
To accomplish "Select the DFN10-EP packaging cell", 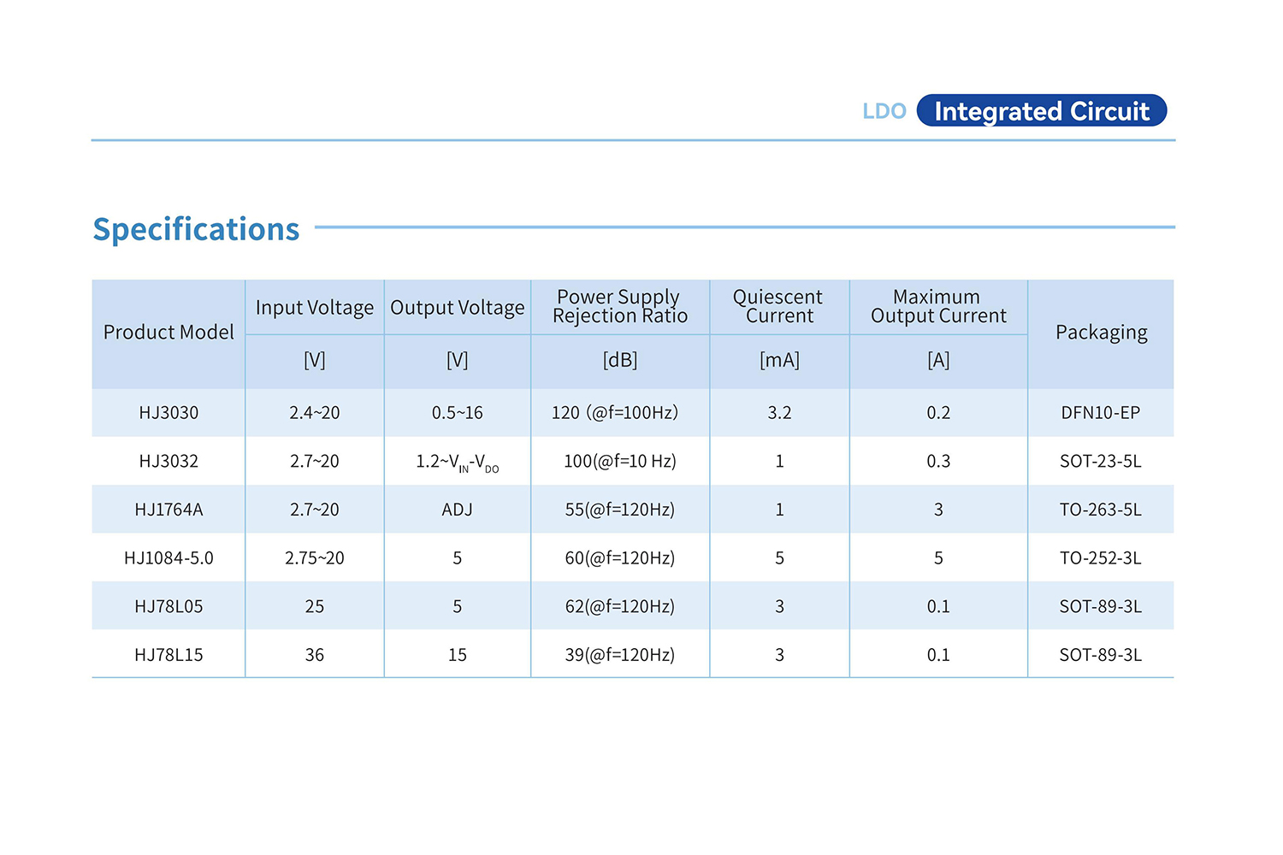I will tap(1100, 413).
